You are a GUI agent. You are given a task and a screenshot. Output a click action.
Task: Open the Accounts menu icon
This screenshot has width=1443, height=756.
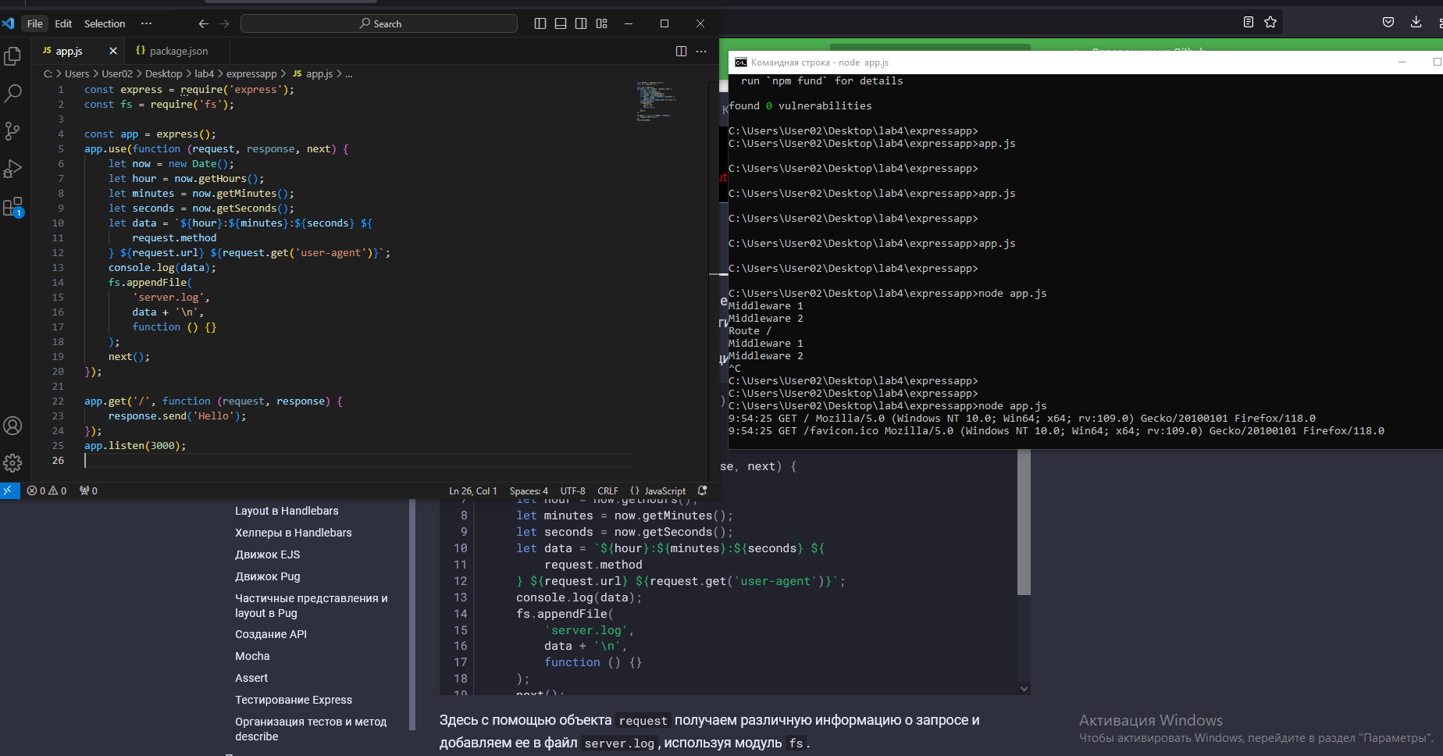[x=12, y=426]
